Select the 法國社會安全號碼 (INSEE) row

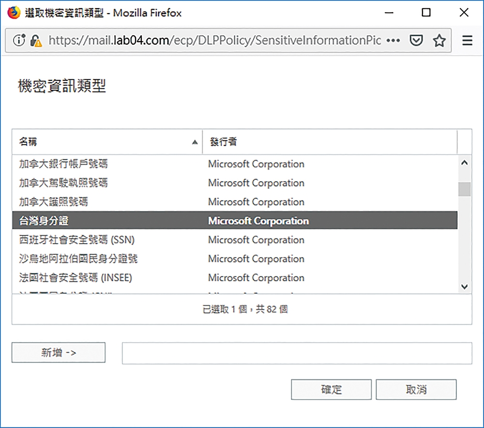[x=235, y=277]
